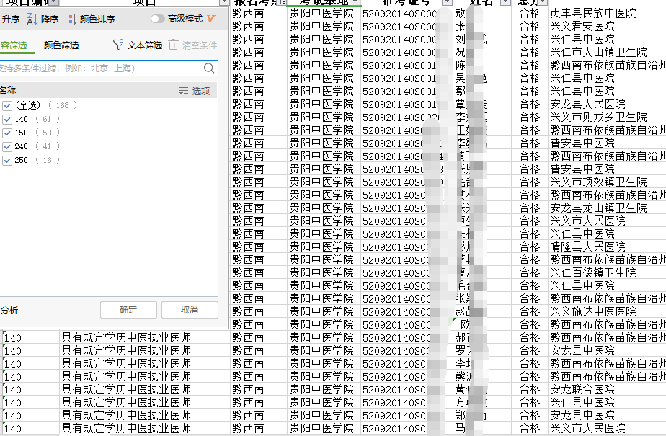Toggle the advanced mode (高级模式) switch
The image size is (666, 436).
[156, 19]
